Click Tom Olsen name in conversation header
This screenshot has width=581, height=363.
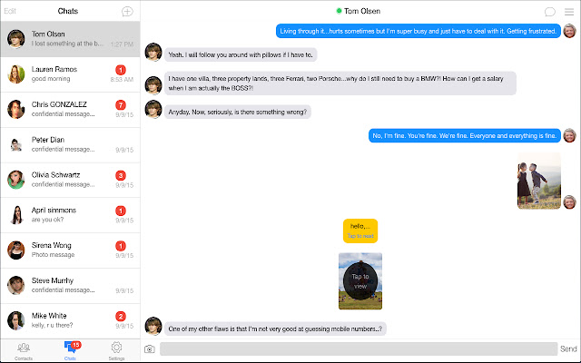click(362, 11)
